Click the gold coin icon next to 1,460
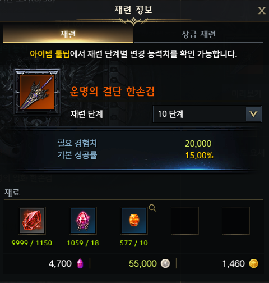The width and height of the screenshot is (269, 283). pyautogui.click(x=253, y=263)
